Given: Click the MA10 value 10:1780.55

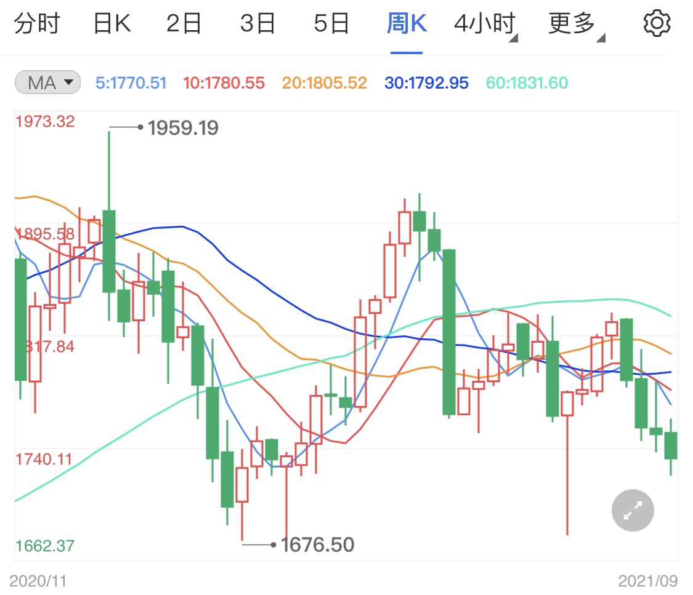Looking at the screenshot, I should 224,83.
